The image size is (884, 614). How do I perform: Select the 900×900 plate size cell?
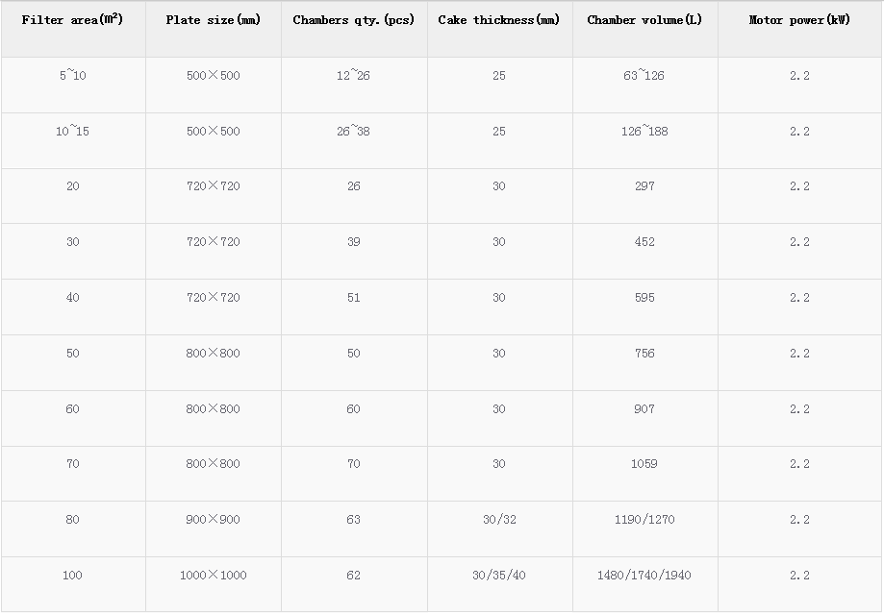point(213,520)
